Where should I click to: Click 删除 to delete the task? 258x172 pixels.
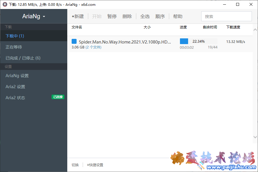pos(127,17)
